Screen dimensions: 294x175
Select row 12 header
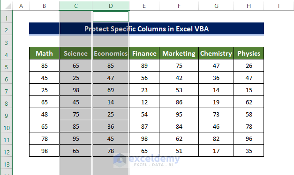pos(7,152)
